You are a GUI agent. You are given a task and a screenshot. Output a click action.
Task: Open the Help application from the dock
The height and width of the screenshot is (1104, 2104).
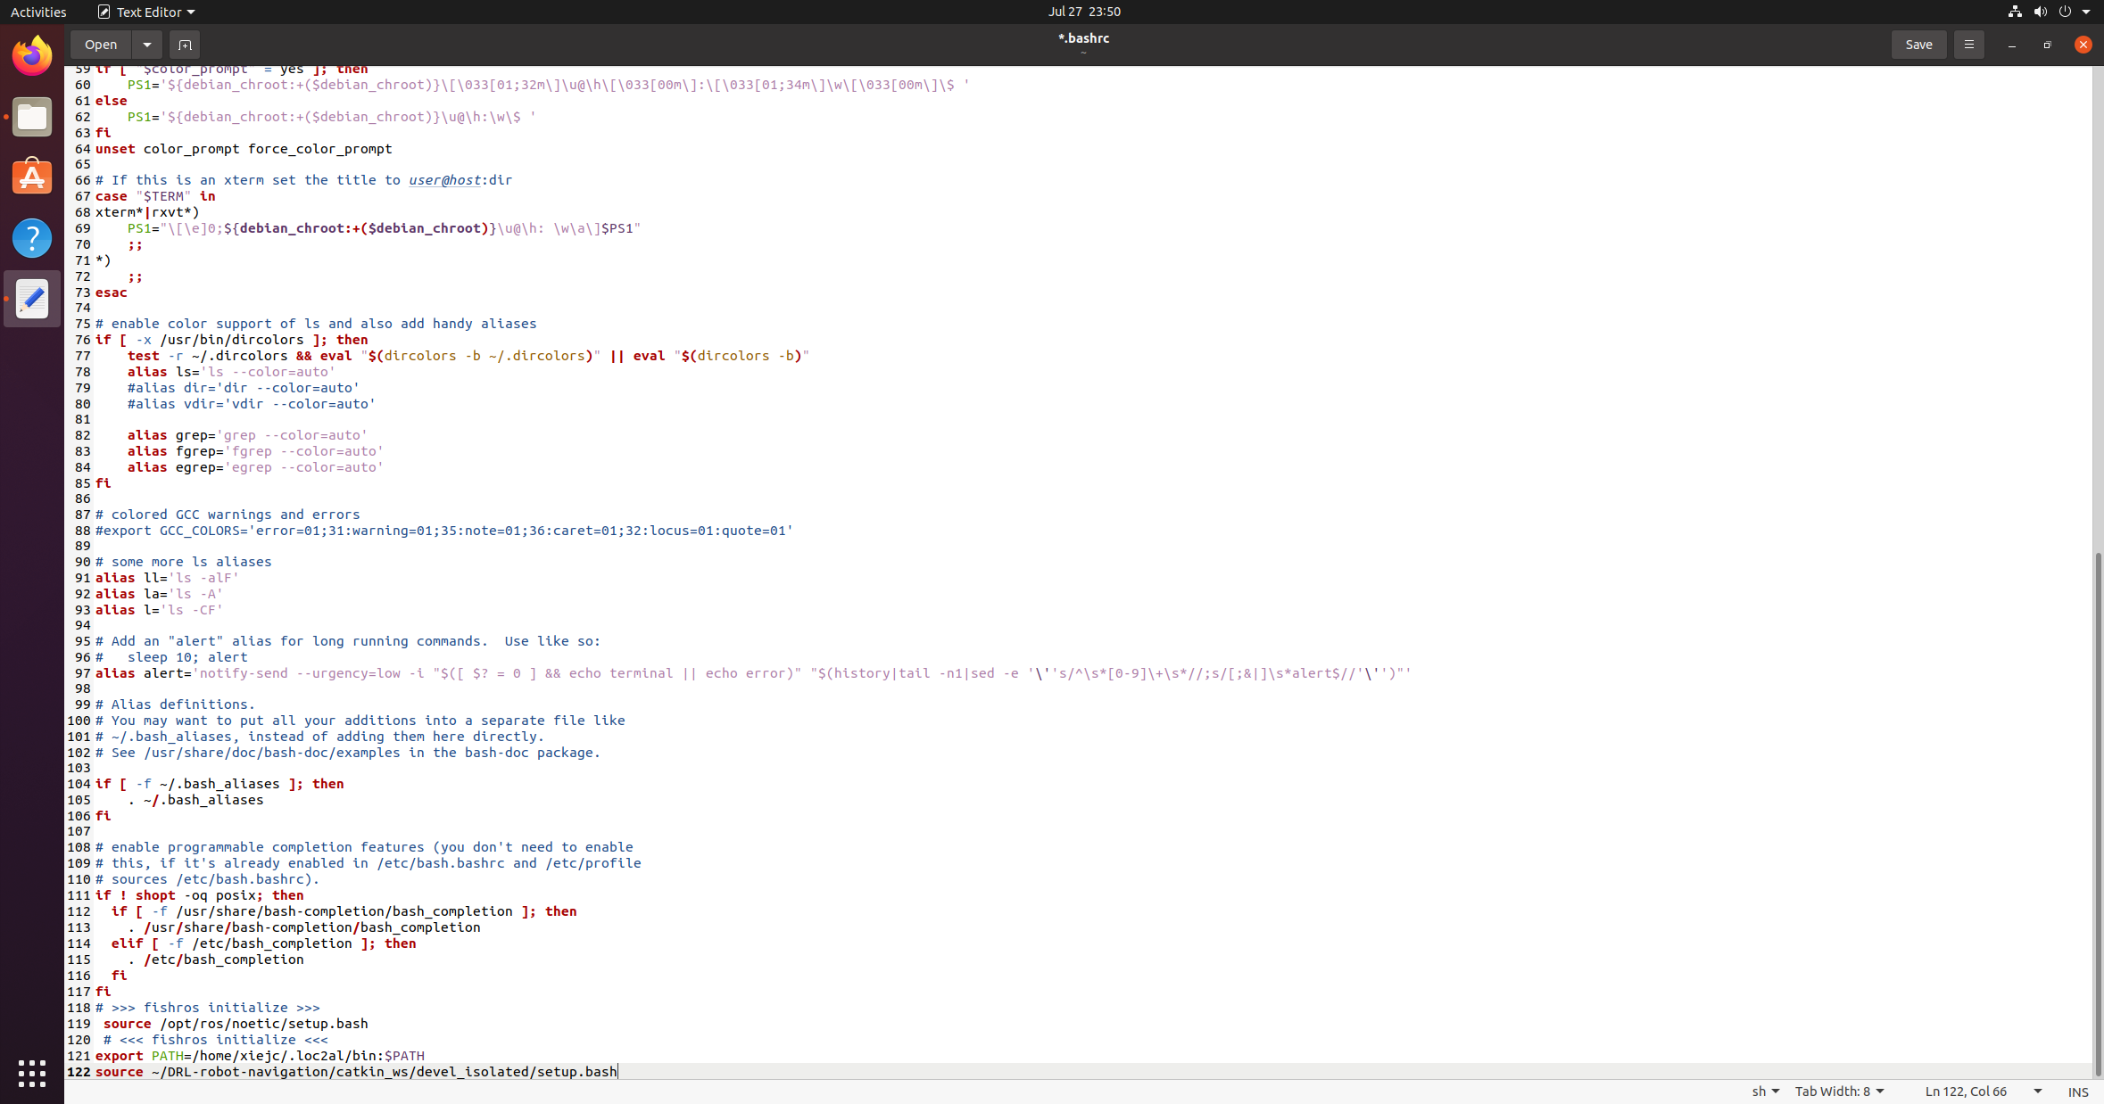[31, 238]
